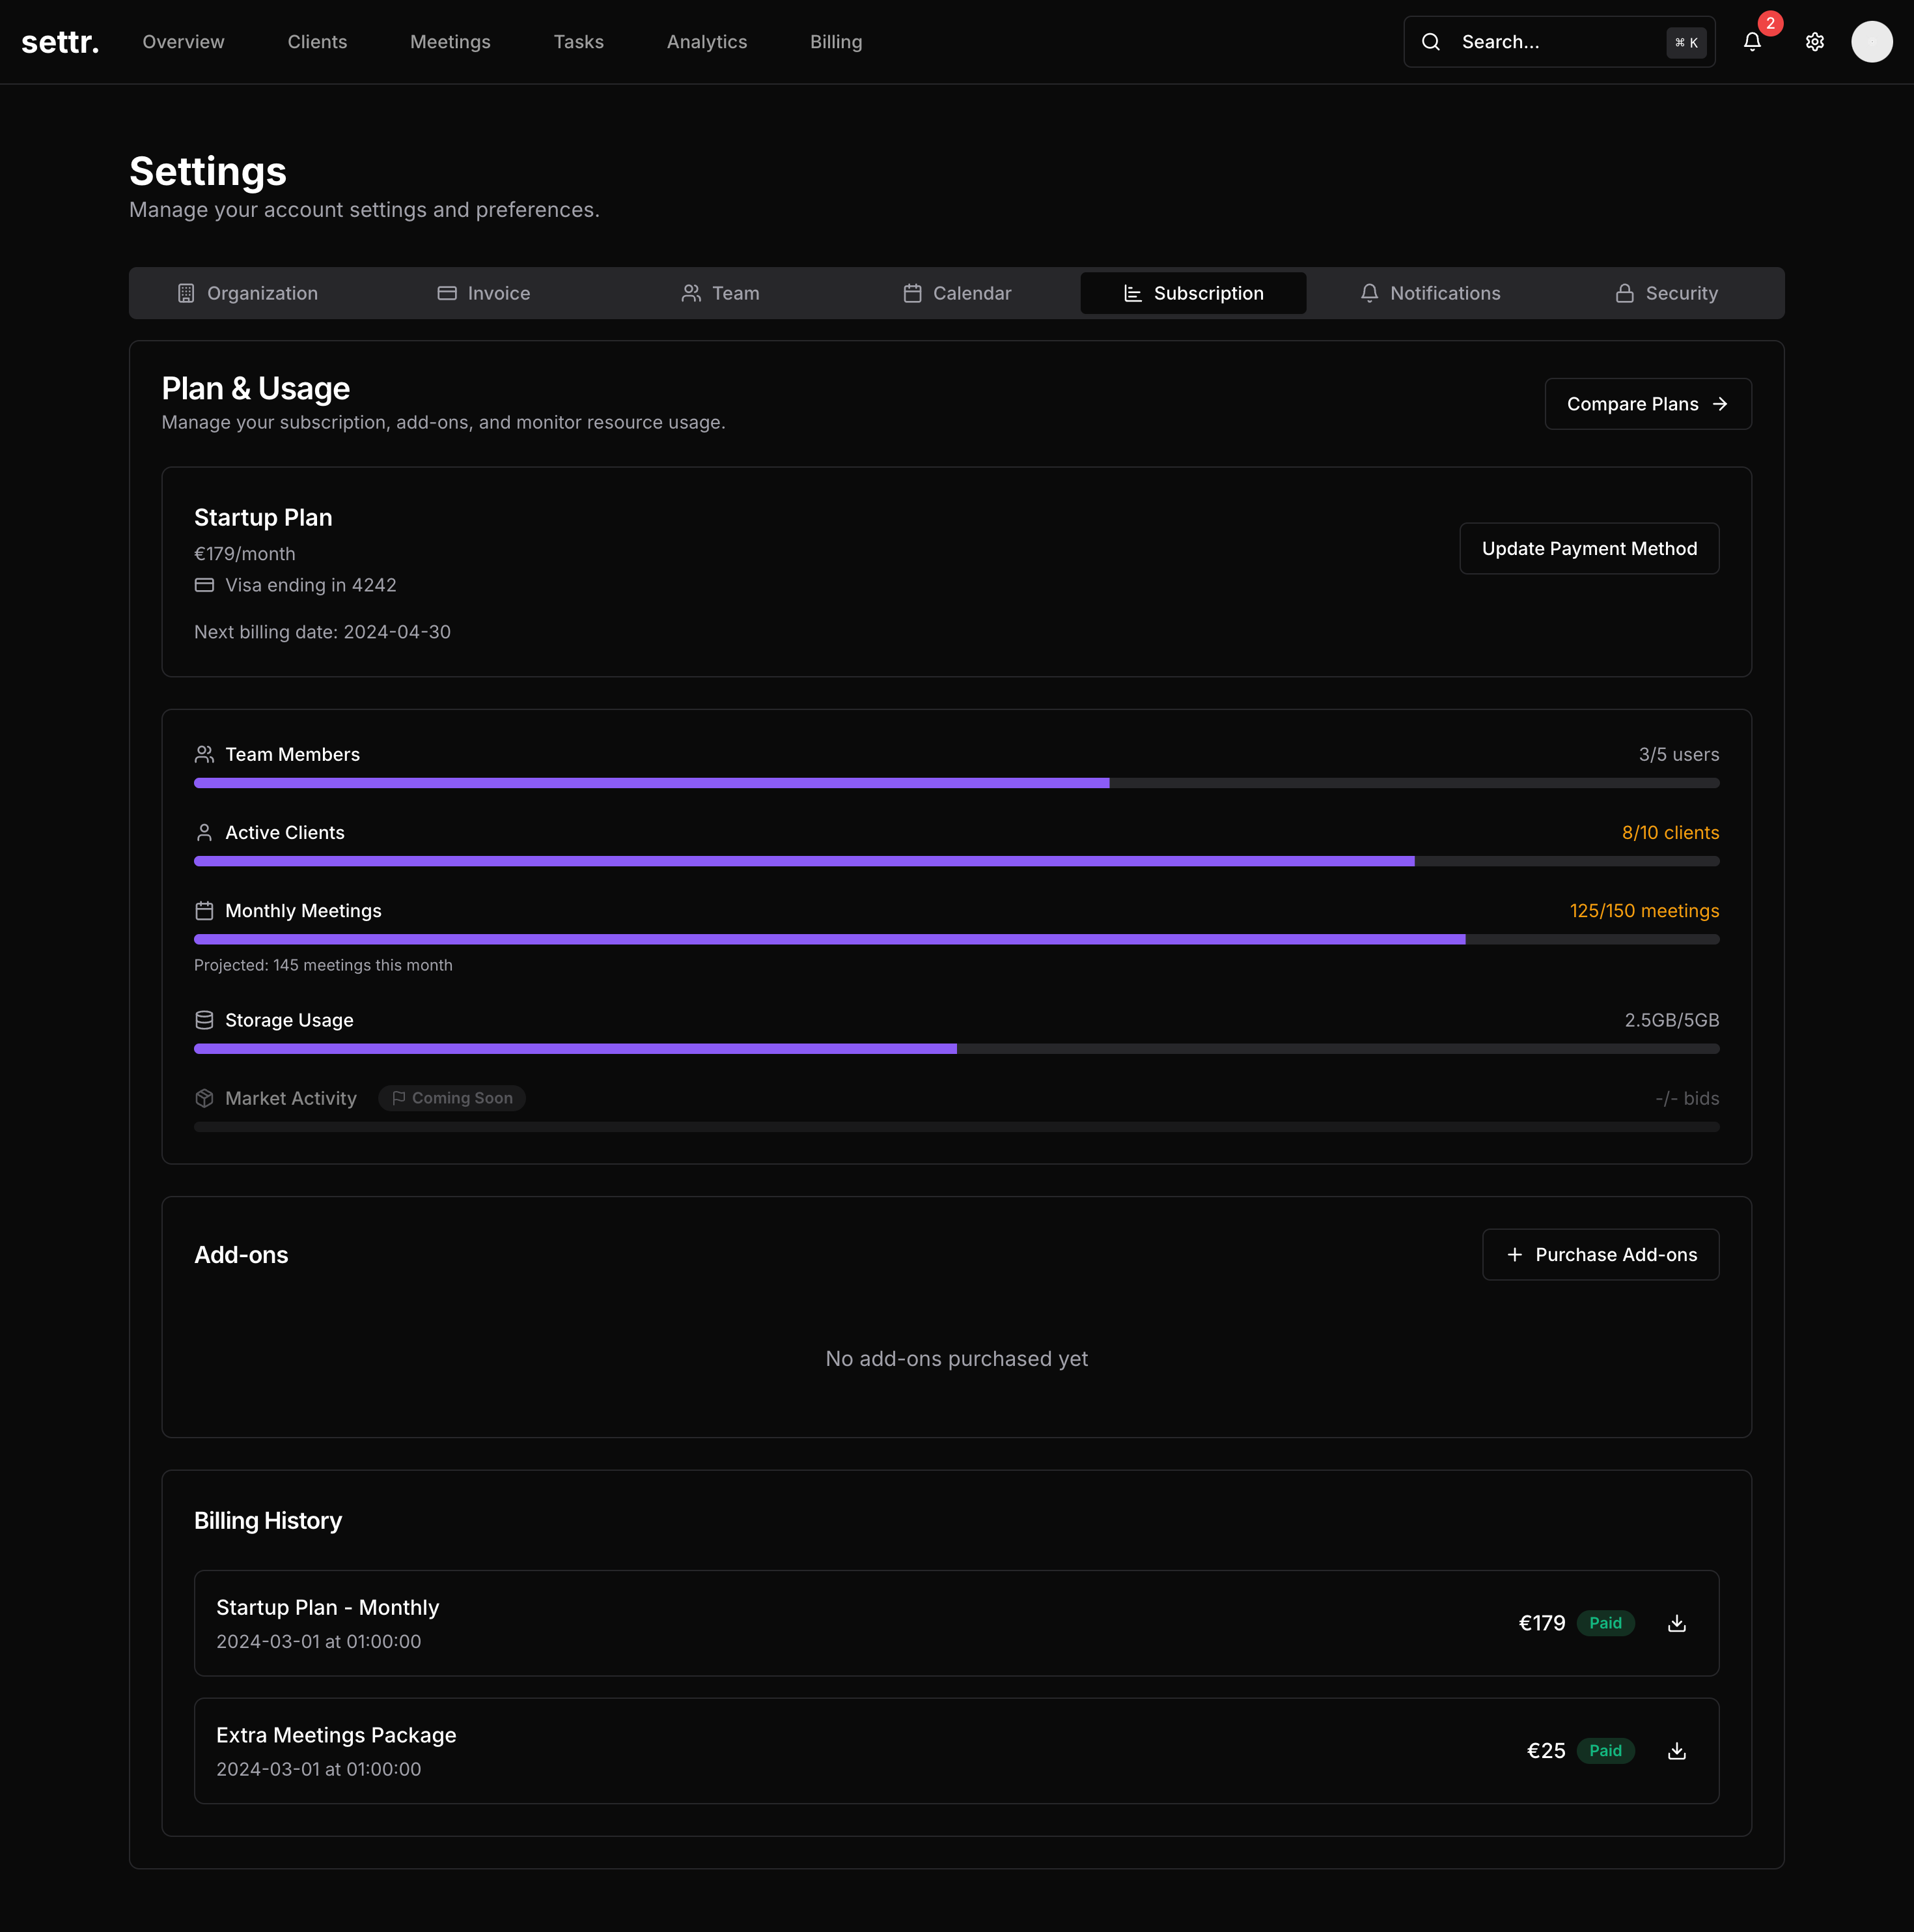Click the Paid badge for €179

pyautogui.click(x=1604, y=1623)
